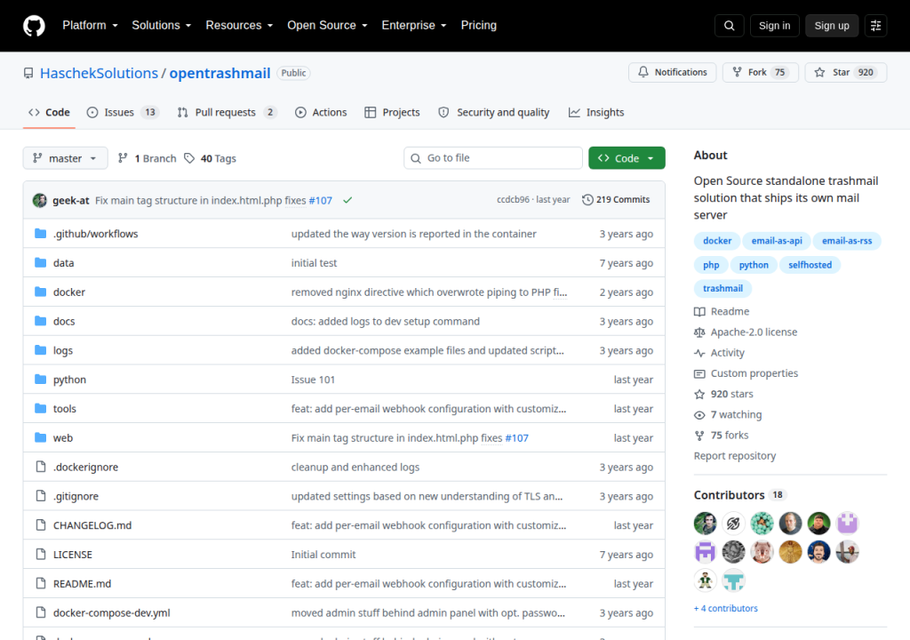Click the pulse icon beside Activity
Viewport: 910px width, 640px height.
(x=700, y=353)
